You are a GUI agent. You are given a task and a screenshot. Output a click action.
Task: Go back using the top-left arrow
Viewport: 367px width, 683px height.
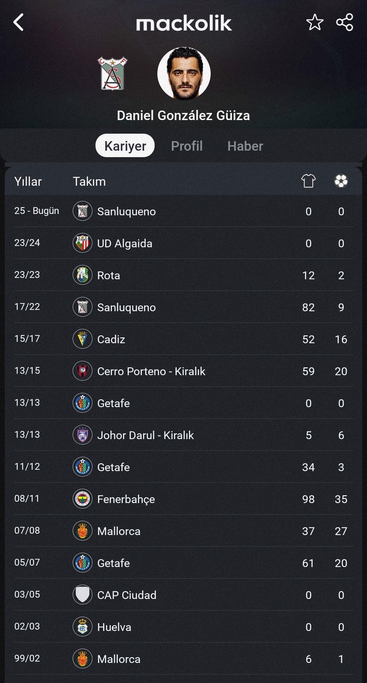pos(18,22)
